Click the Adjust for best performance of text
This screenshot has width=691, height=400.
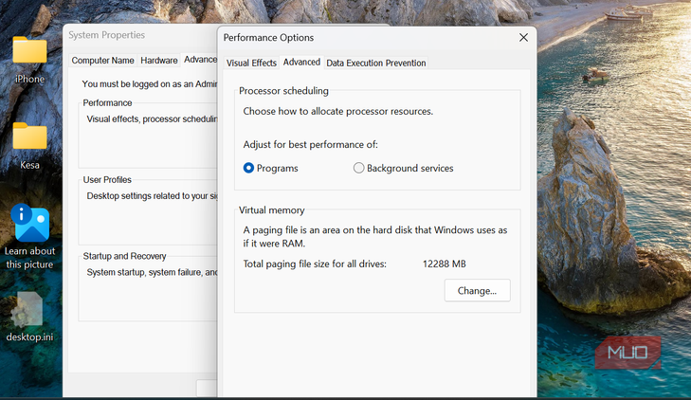310,144
